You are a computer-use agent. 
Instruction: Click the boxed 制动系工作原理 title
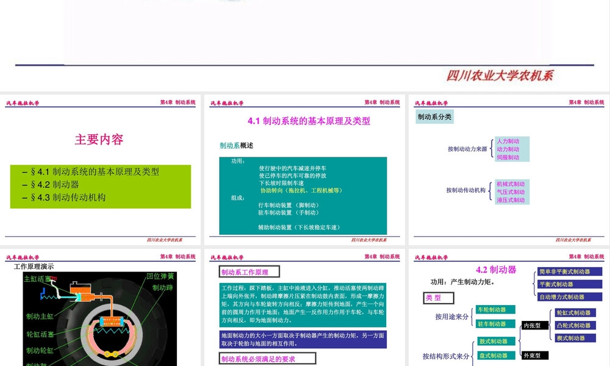pyautogui.click(x=249, y=271)
